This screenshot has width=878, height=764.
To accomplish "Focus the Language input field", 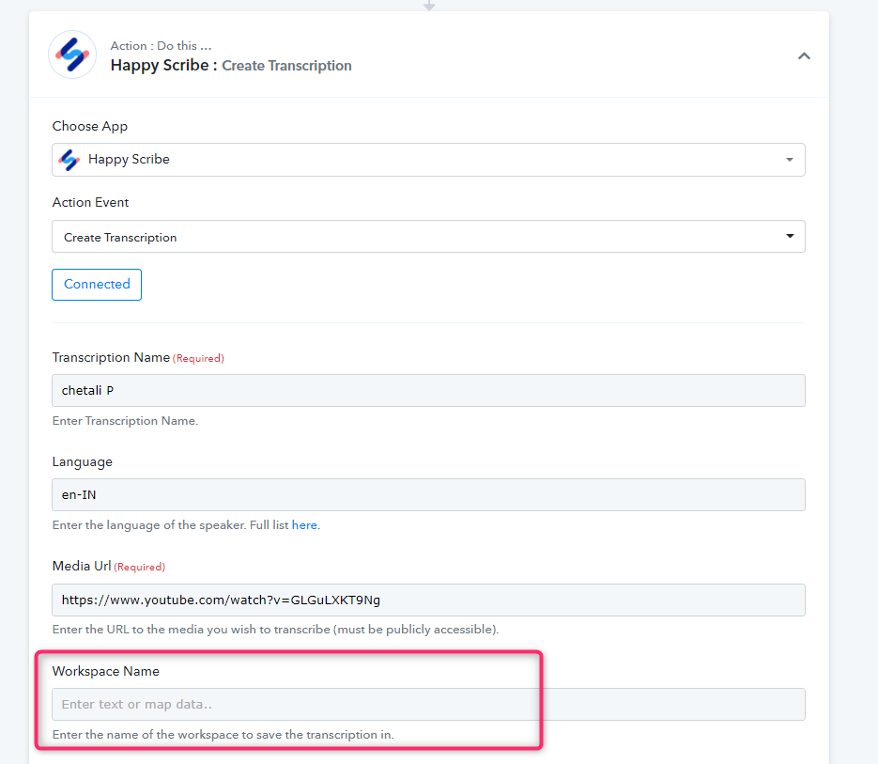I will point(428,495).
